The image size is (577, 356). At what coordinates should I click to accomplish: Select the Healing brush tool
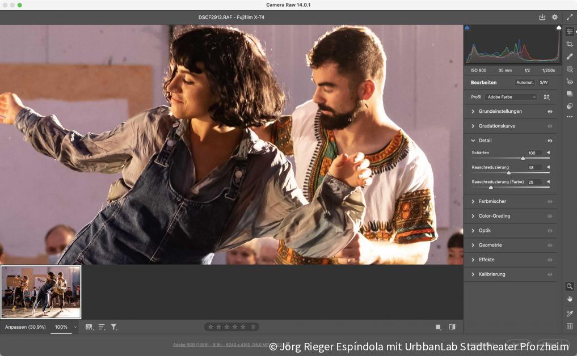[570, 56]
